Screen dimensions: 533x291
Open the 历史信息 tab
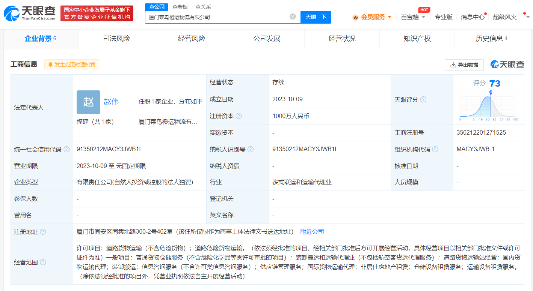492,39
